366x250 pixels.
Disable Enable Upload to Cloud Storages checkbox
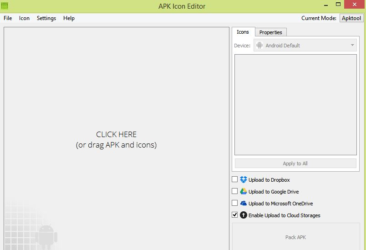coord(235,215)
